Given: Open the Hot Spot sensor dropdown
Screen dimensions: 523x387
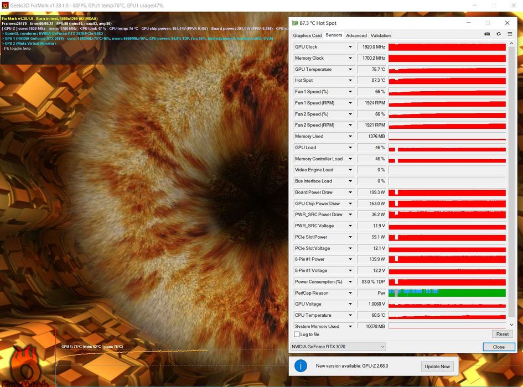Looking at the screenshot, I should pyautogui.click(x=350, y=80).
